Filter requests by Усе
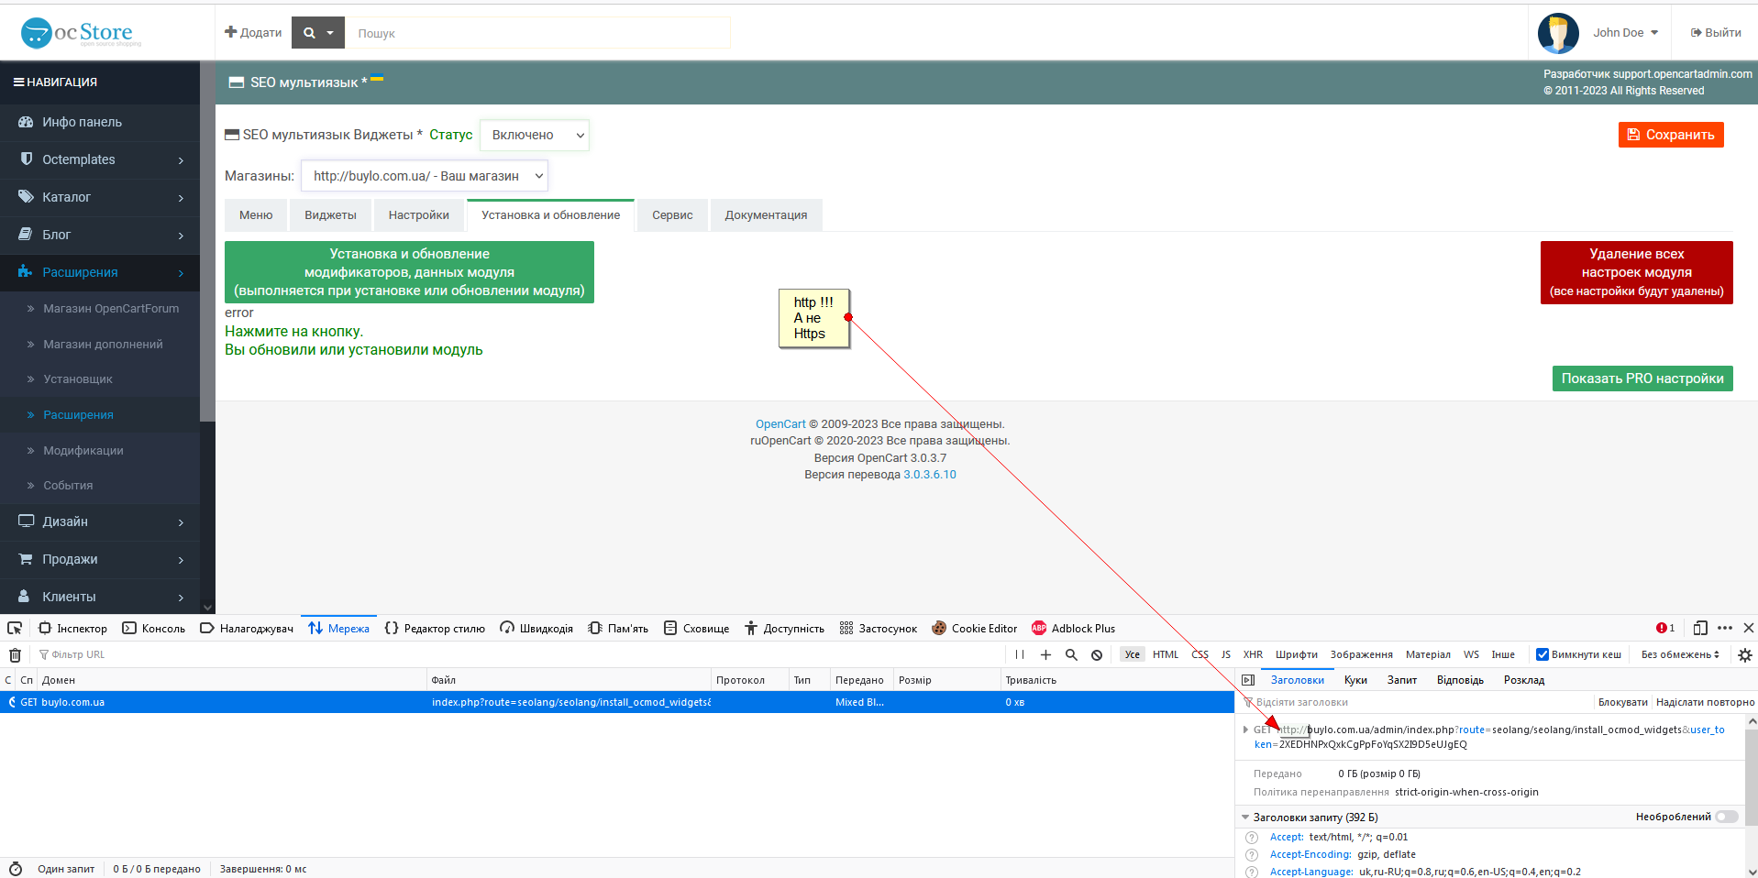Image resolution: width=1758 pixels, height=878 pixels. [x=1133, y=654]
